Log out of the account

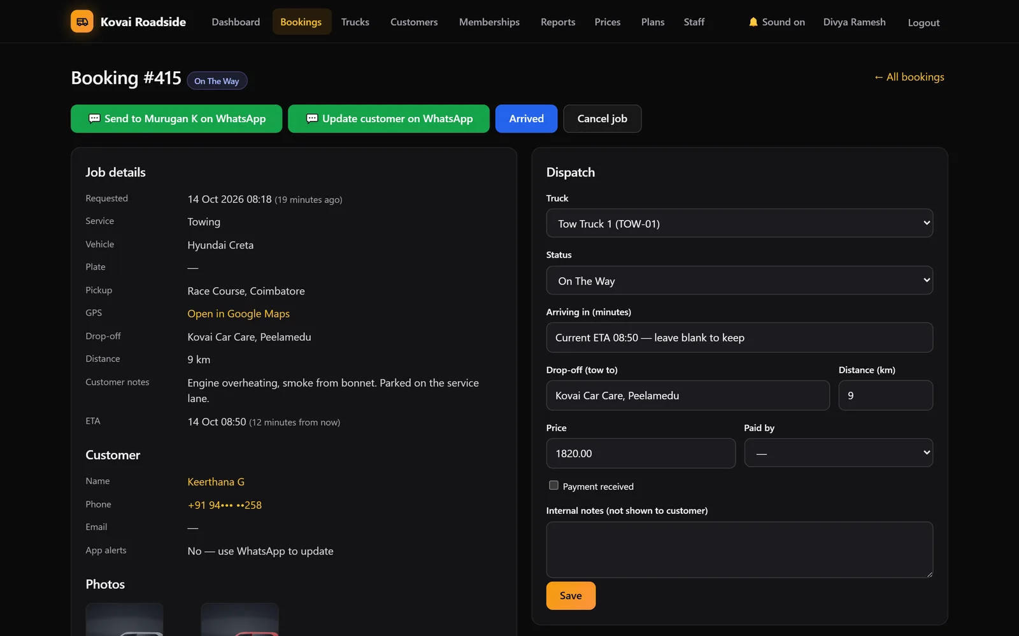point(923,22)
